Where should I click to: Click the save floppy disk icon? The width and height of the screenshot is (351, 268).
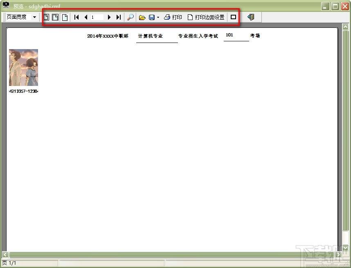coord(152,18)
